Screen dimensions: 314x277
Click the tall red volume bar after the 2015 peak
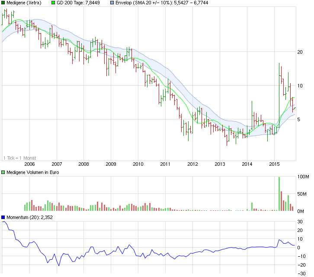click(282, 201)
